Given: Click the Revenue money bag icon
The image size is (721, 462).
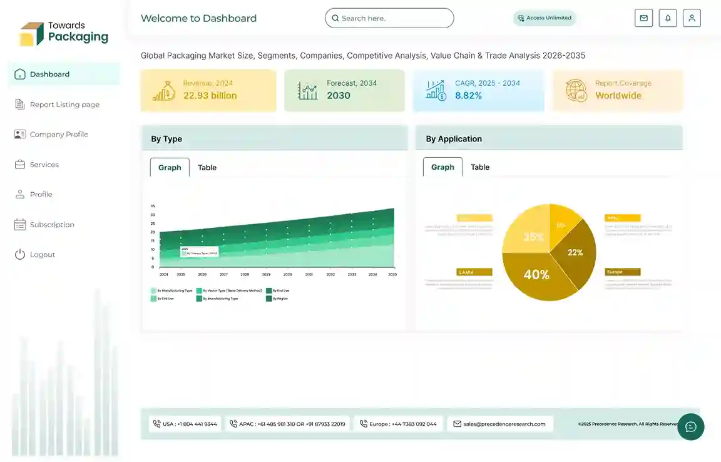Looking at the screenshot, I should click(x=164, y=91).
